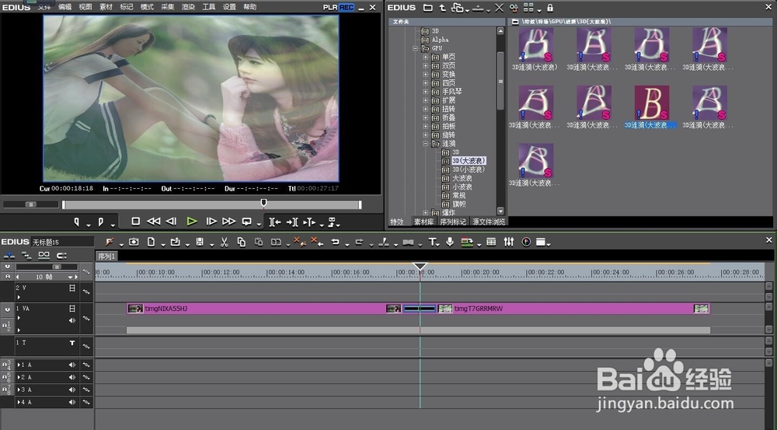Click the Ripple delete icon
This screenshot has height=430, width=777.
pos(316,242)
